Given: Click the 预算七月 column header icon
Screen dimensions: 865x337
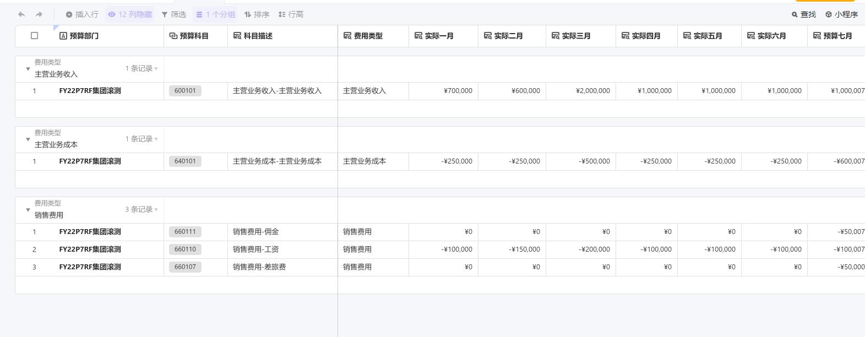Looking at the screenshot, I should (x=817, y=36).
